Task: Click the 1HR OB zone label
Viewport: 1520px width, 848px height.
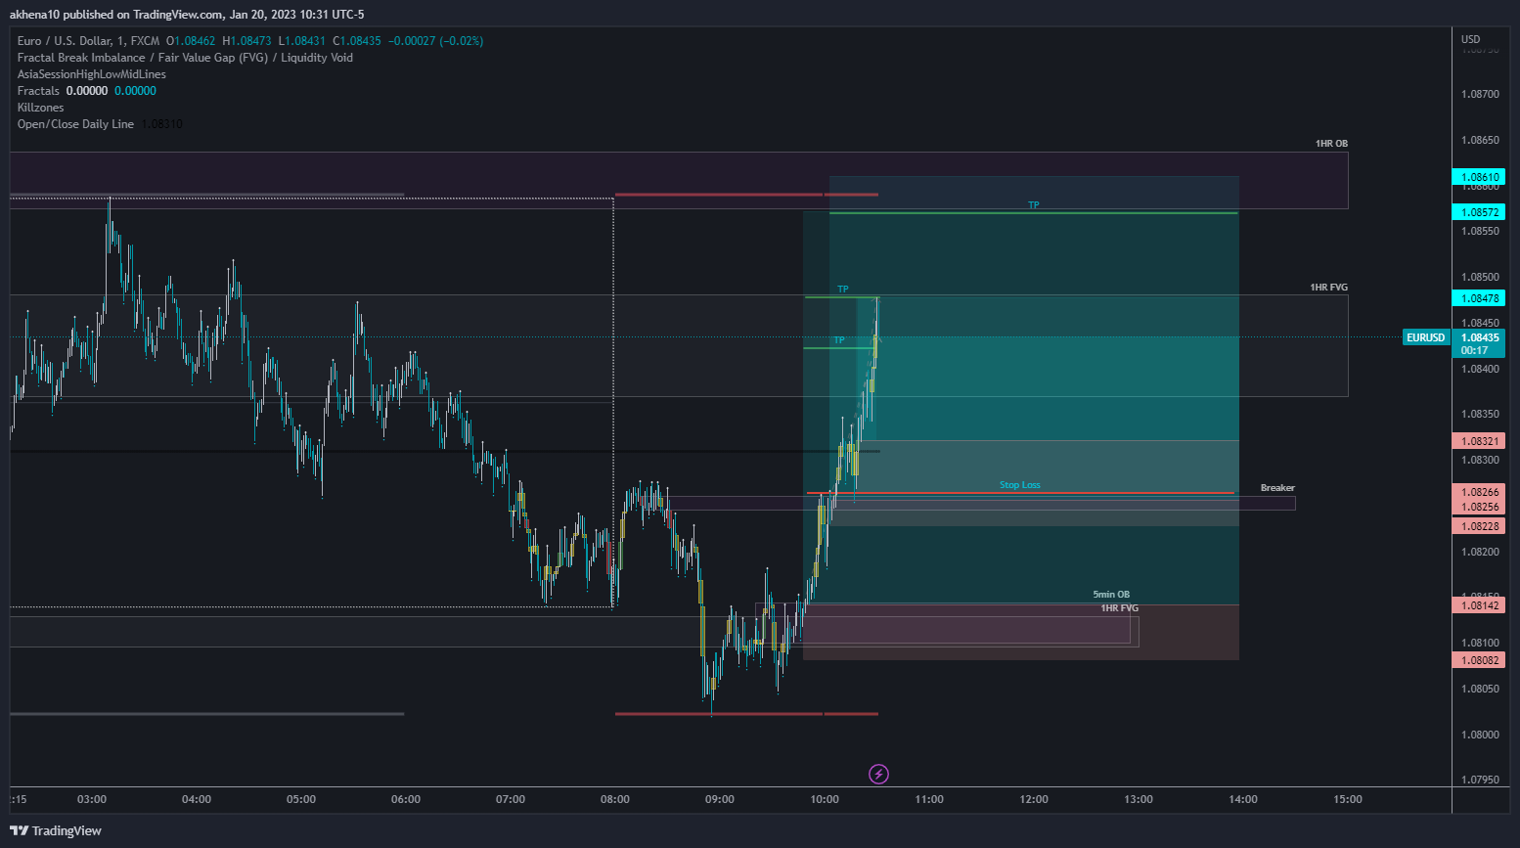Action: (1331, 144)
